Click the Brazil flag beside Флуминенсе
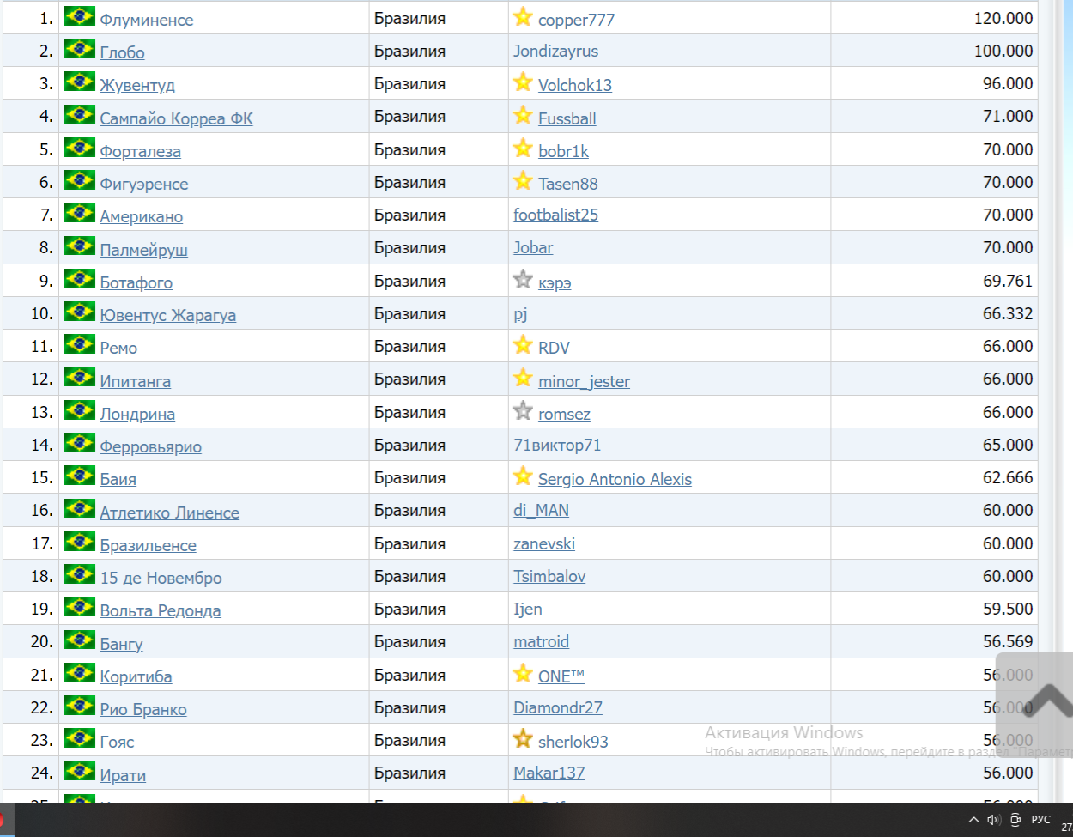The image size is (1073, 837). click(79, 16)
